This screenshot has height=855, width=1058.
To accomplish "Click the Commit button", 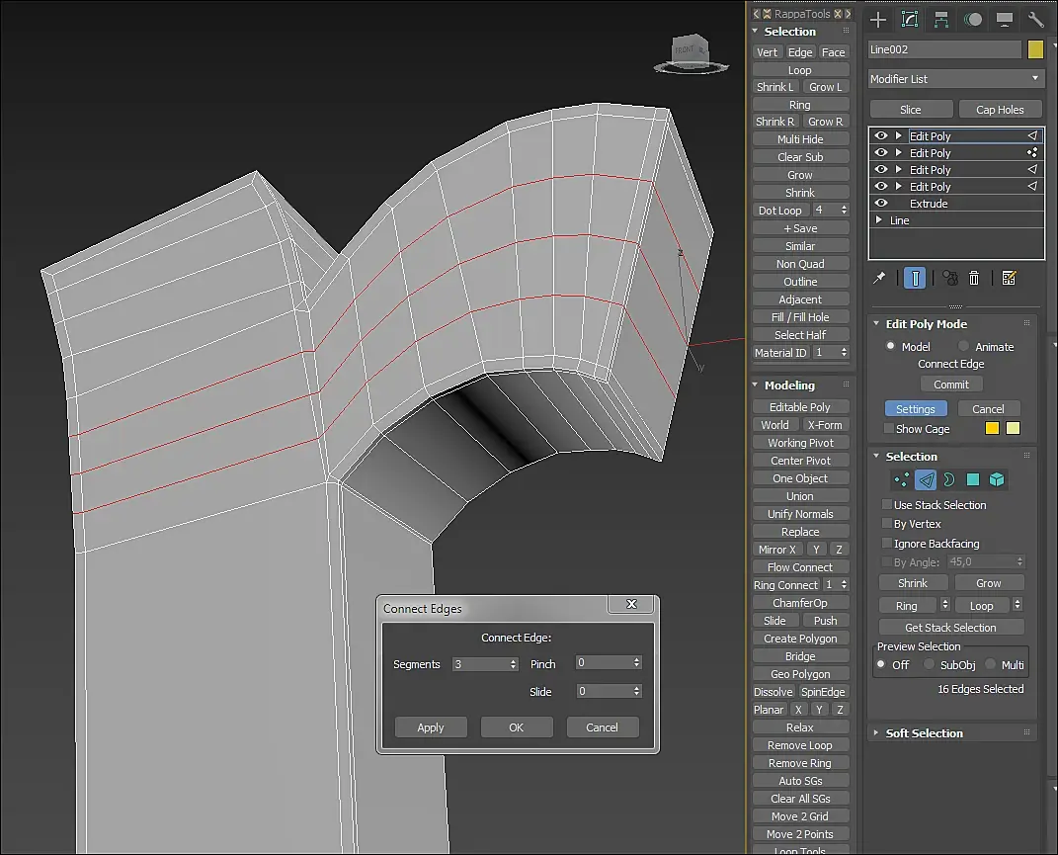I will [x=951, y=385].
